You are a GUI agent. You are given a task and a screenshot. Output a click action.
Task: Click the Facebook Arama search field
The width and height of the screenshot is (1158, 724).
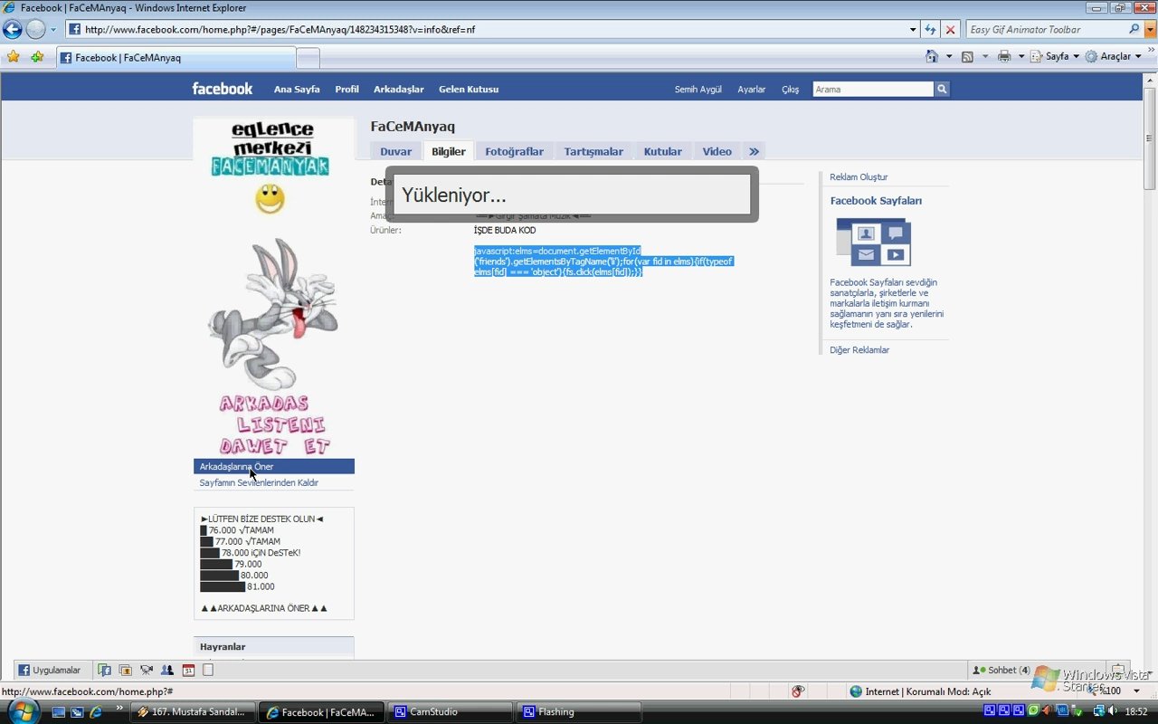(873, 89)
